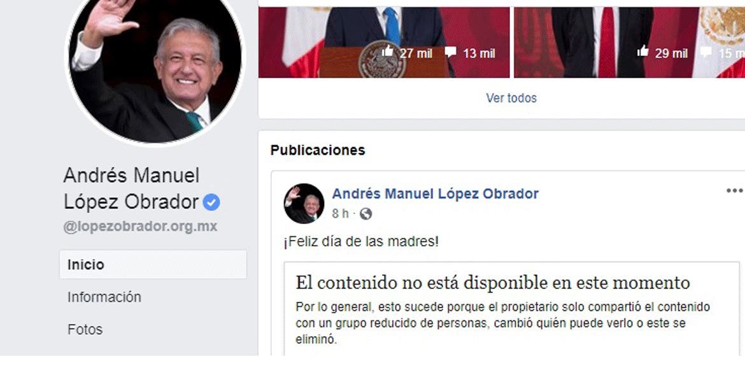Click the @lopezobrador.org.mx username
745x382 pixels.
click(x=140, y=227)
